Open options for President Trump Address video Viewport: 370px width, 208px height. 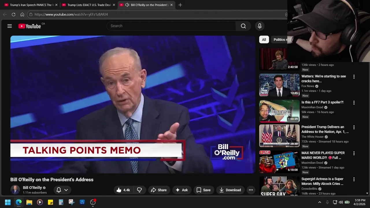pos(354,127)
